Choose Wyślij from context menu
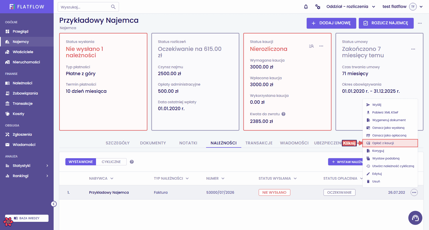 click(390, 105)
